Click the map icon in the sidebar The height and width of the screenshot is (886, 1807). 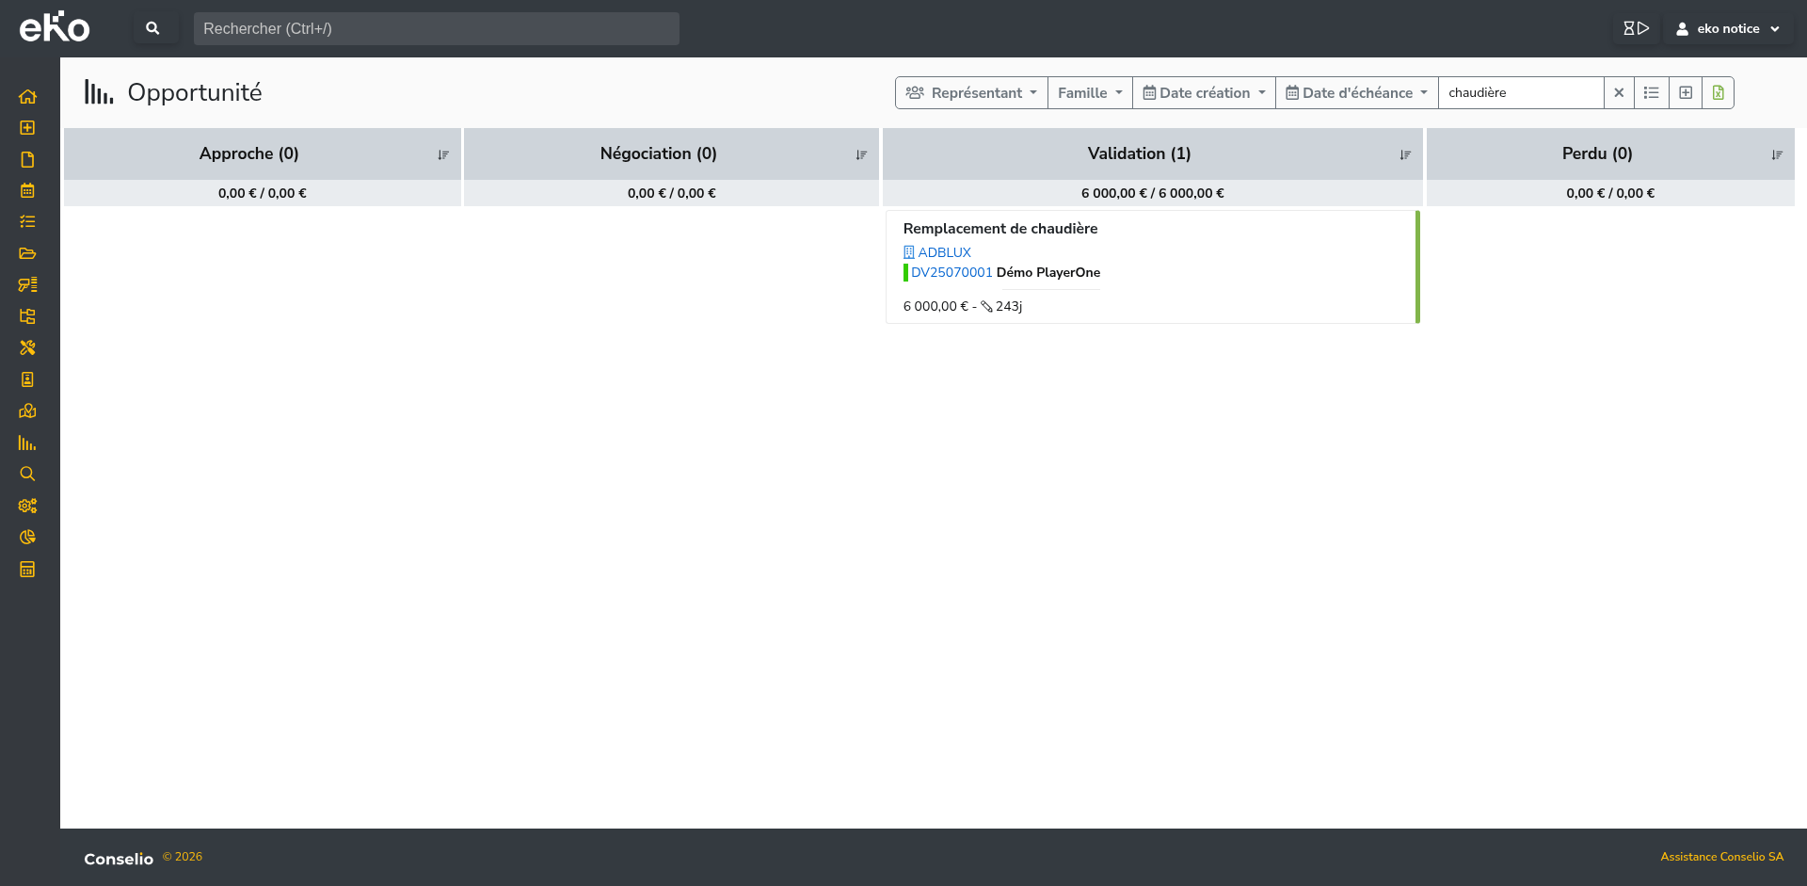(x=27, y=411)
